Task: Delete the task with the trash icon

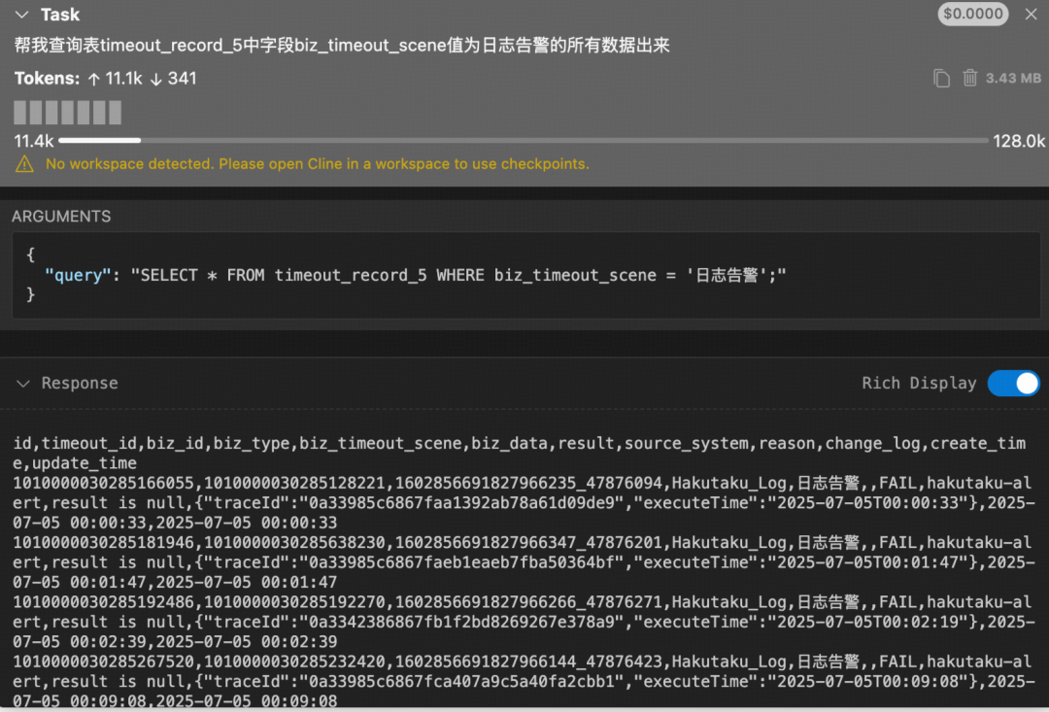Action: tap(970, 79)
